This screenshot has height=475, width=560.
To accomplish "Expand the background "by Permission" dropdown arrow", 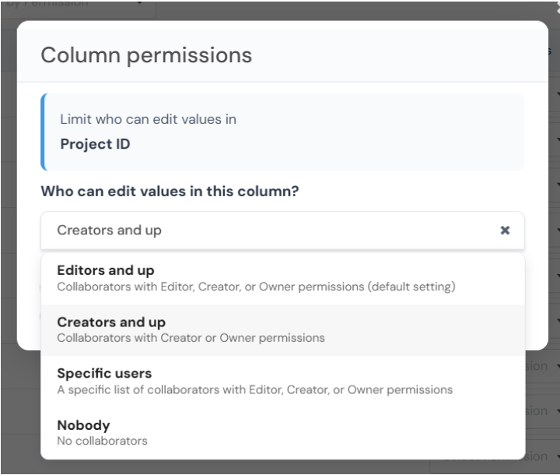I will [x=141, y=5].
